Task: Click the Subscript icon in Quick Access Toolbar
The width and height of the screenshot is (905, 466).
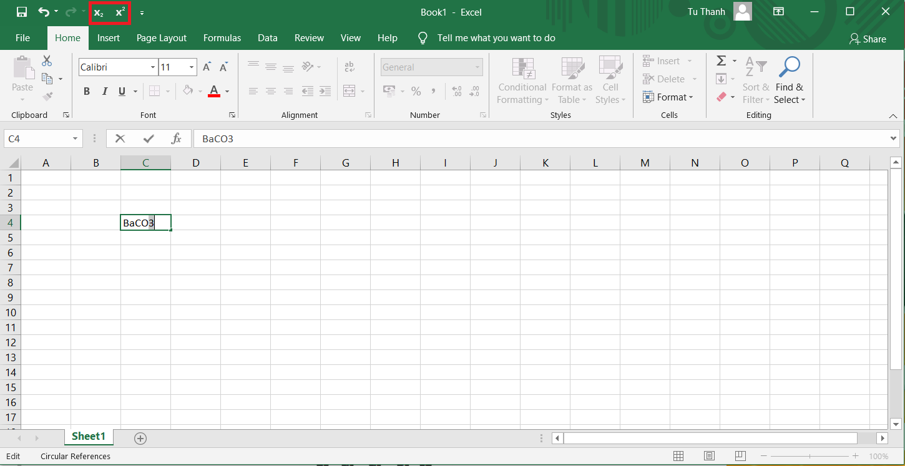Action: coord(99,12)
